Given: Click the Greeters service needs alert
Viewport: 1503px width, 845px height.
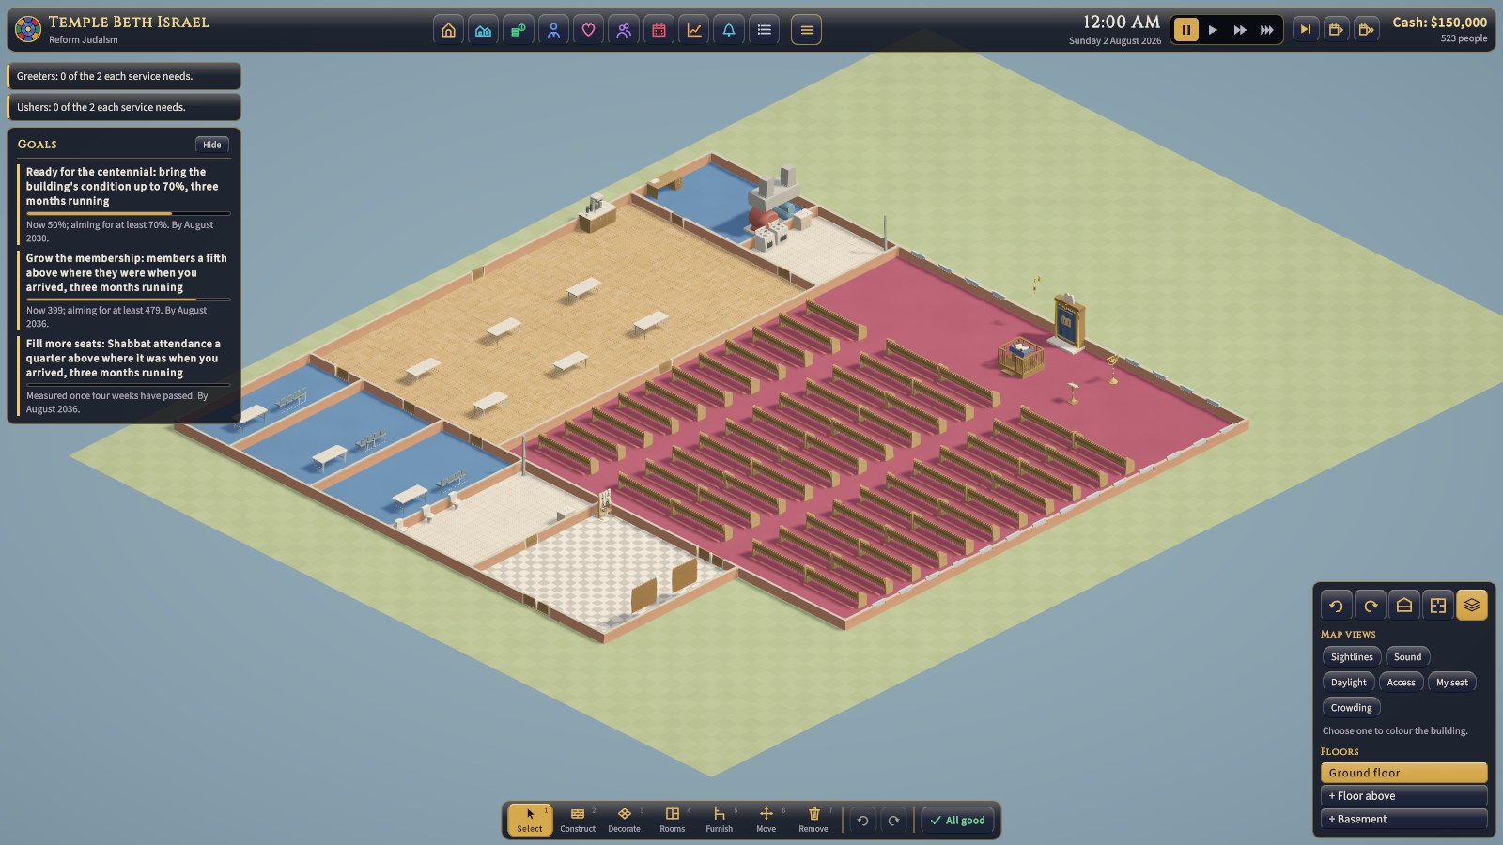Looking at the screenshot, I should click(x=124, y=76).
